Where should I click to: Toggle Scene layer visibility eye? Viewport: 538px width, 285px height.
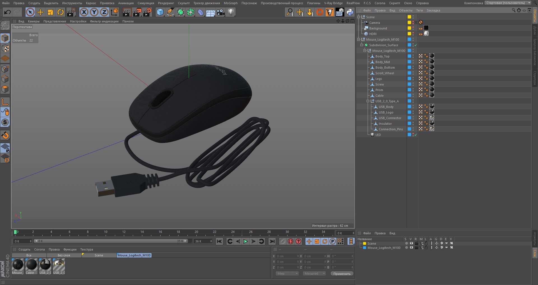(411, 243)
